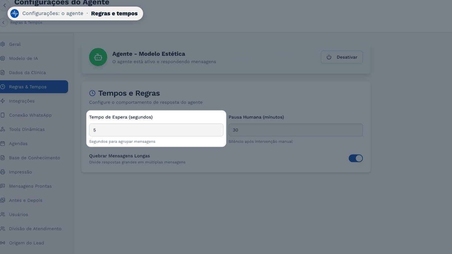Select Regras & Tempos in the sidebar
Screen dimensions: 452x254
tap(34, 87)
